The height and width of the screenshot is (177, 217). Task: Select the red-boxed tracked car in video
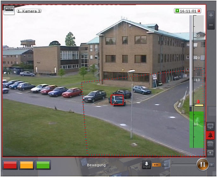(117, 100)
